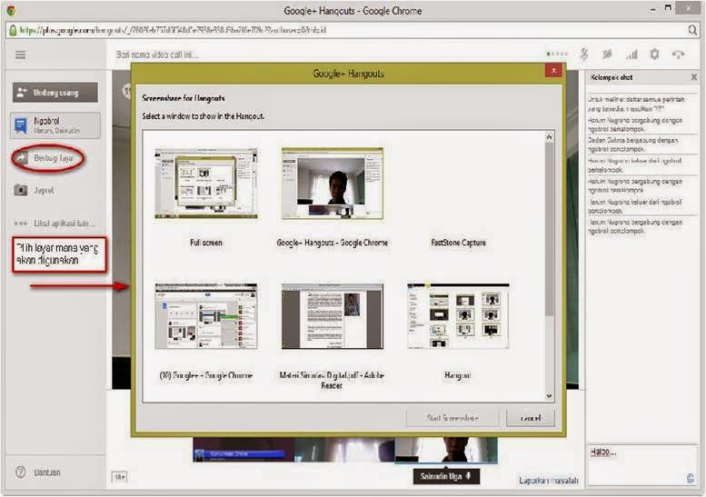Turn off the camera in top toolbar
Image resolution: width=706 pixels, height=497 pixels.
coord(607,55)
